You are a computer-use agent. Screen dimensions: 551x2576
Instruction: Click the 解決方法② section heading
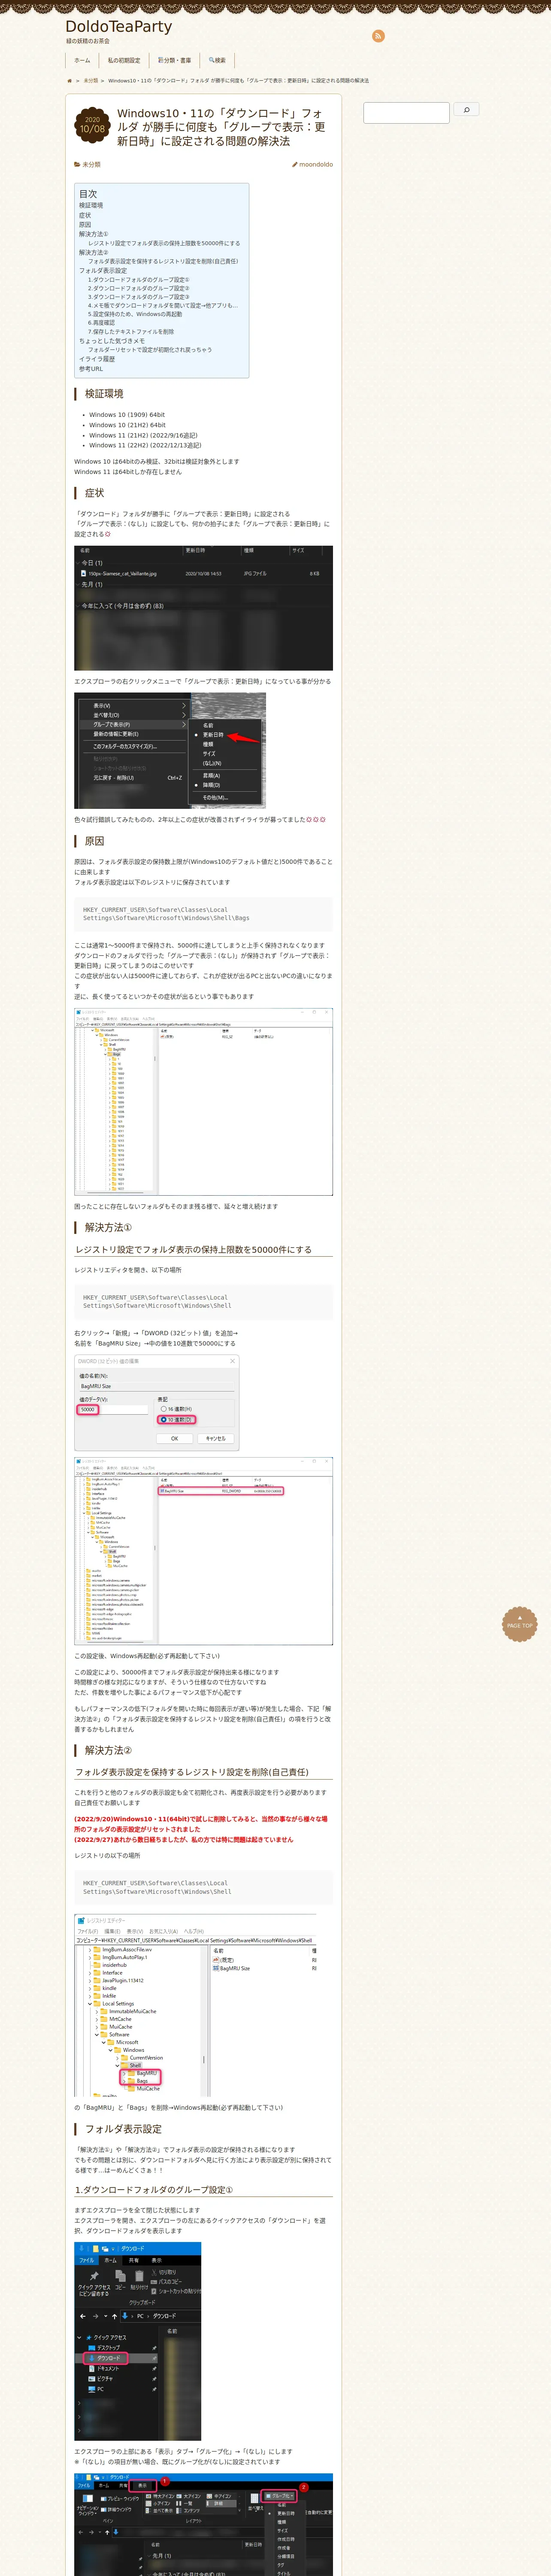(x=108, y=1750)
